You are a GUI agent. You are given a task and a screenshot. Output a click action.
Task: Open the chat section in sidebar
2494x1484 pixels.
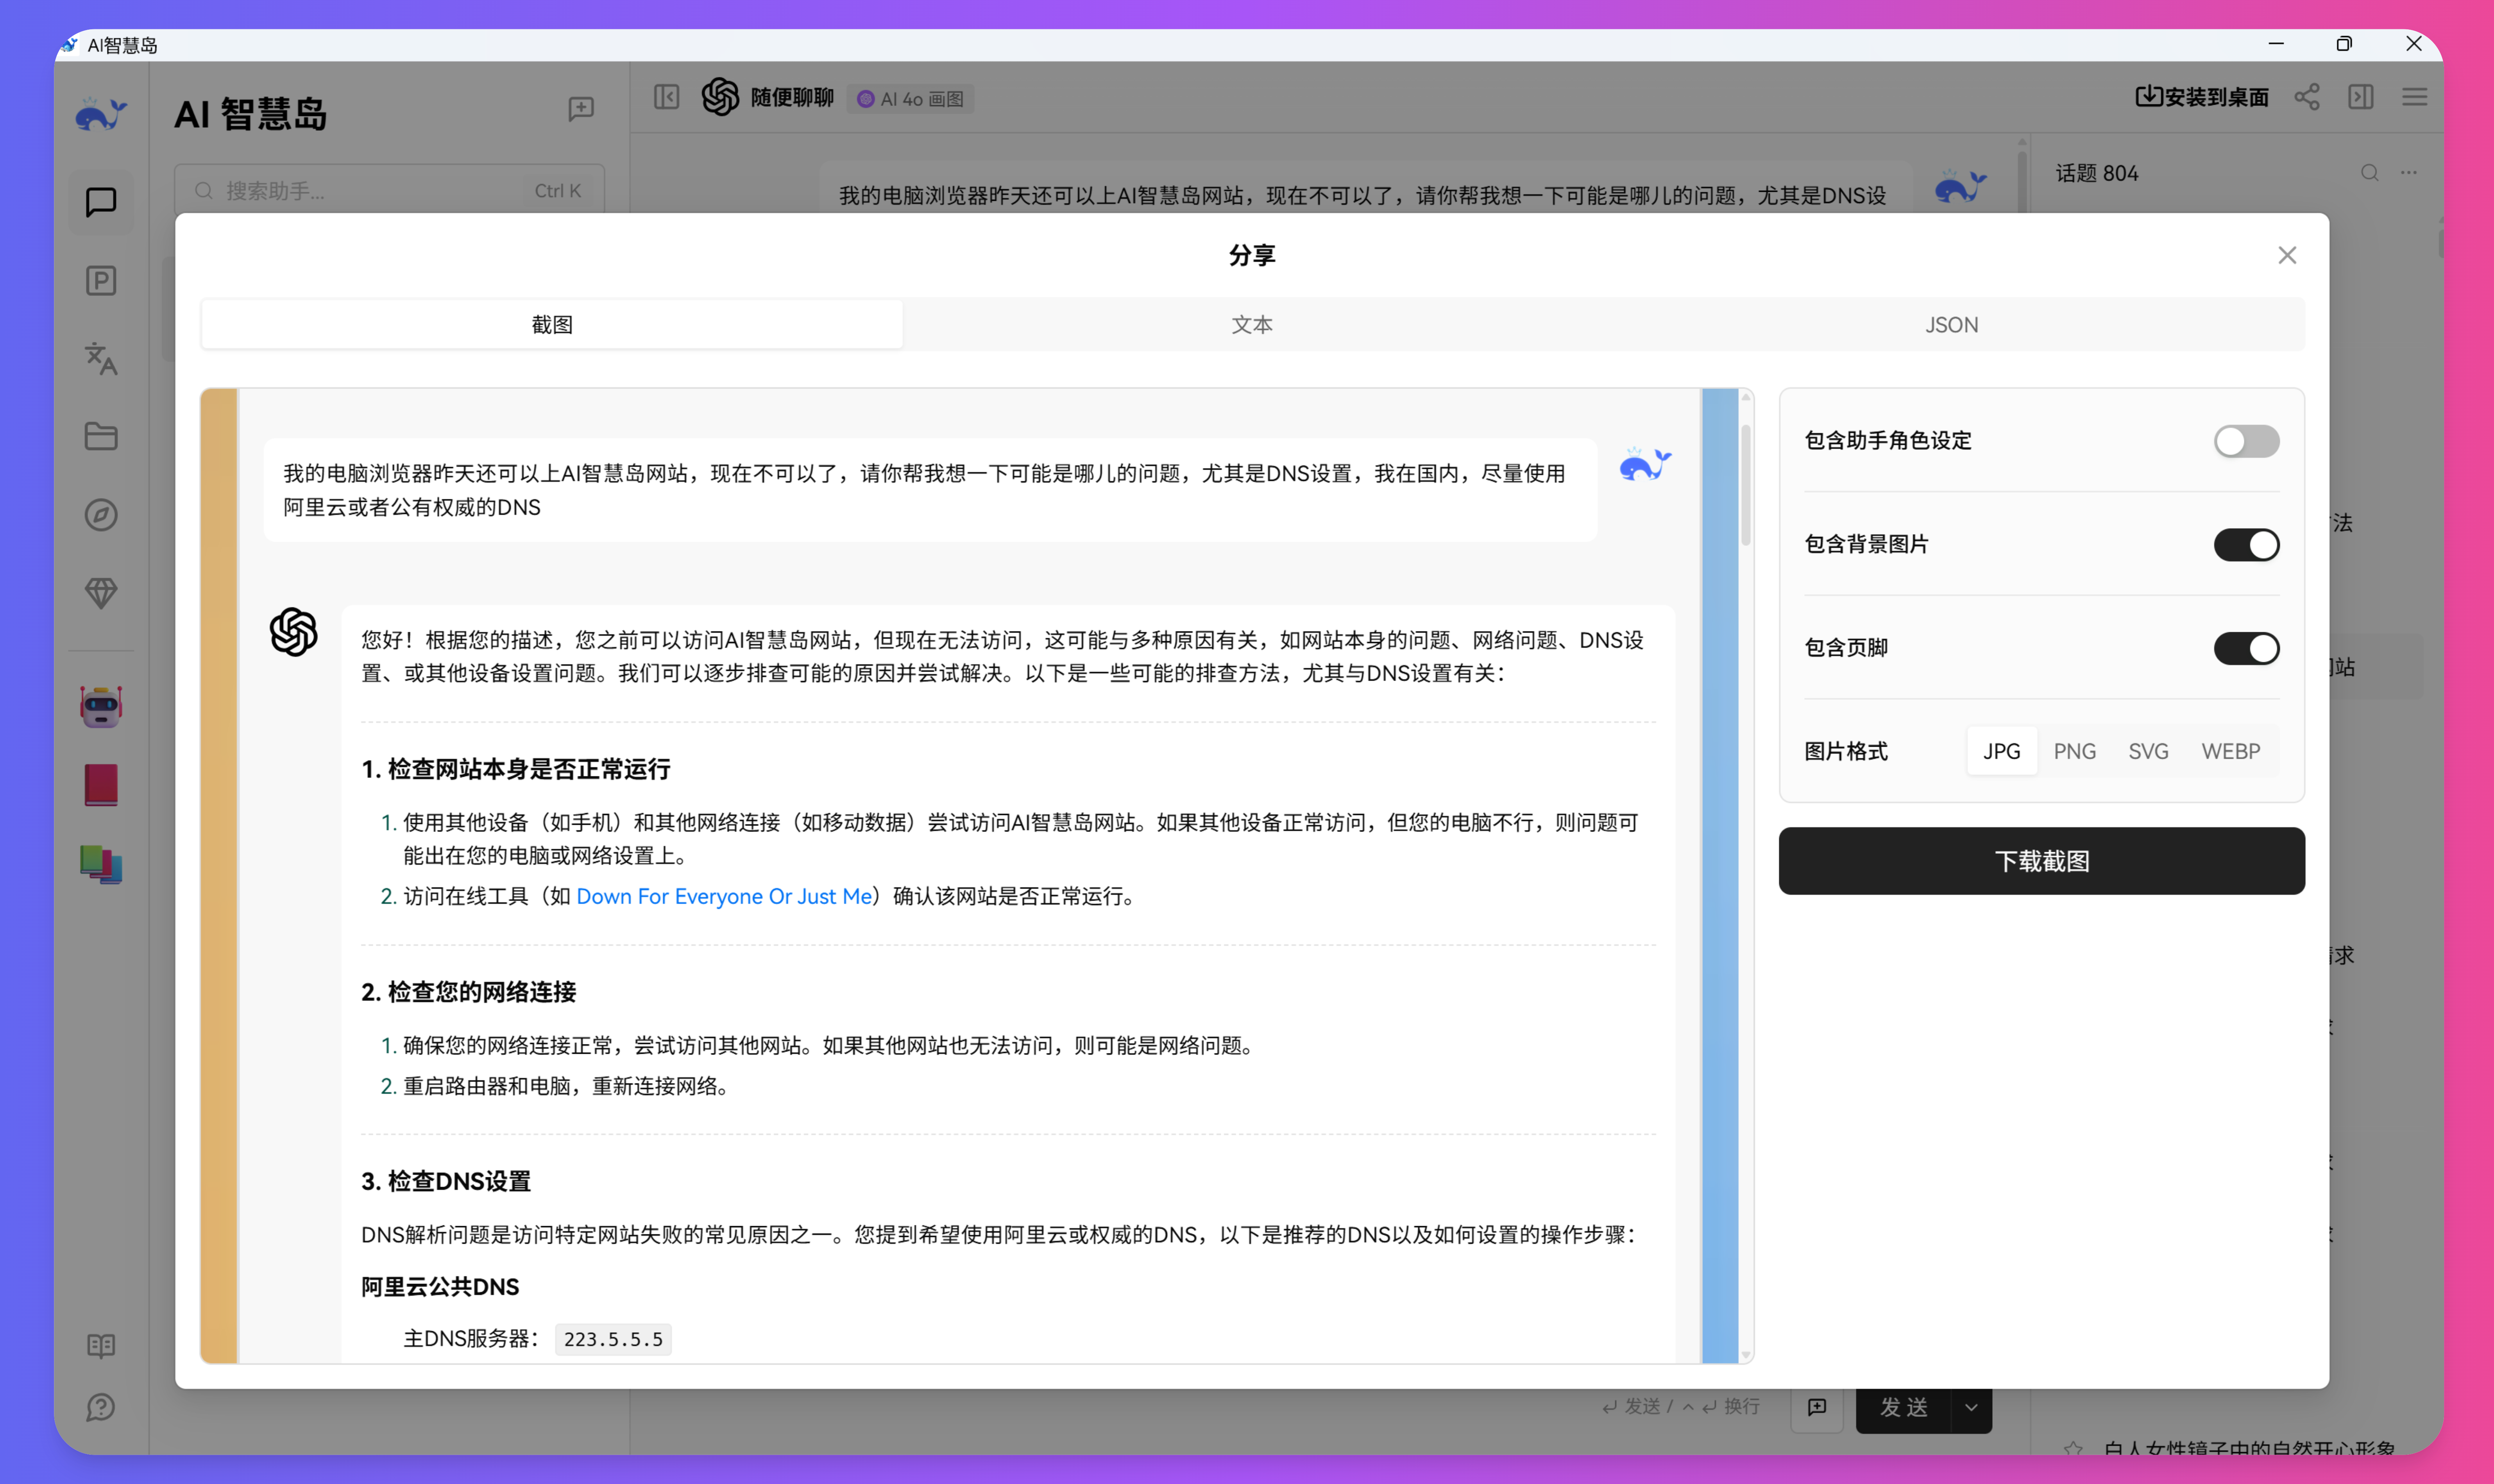point(101,202)
